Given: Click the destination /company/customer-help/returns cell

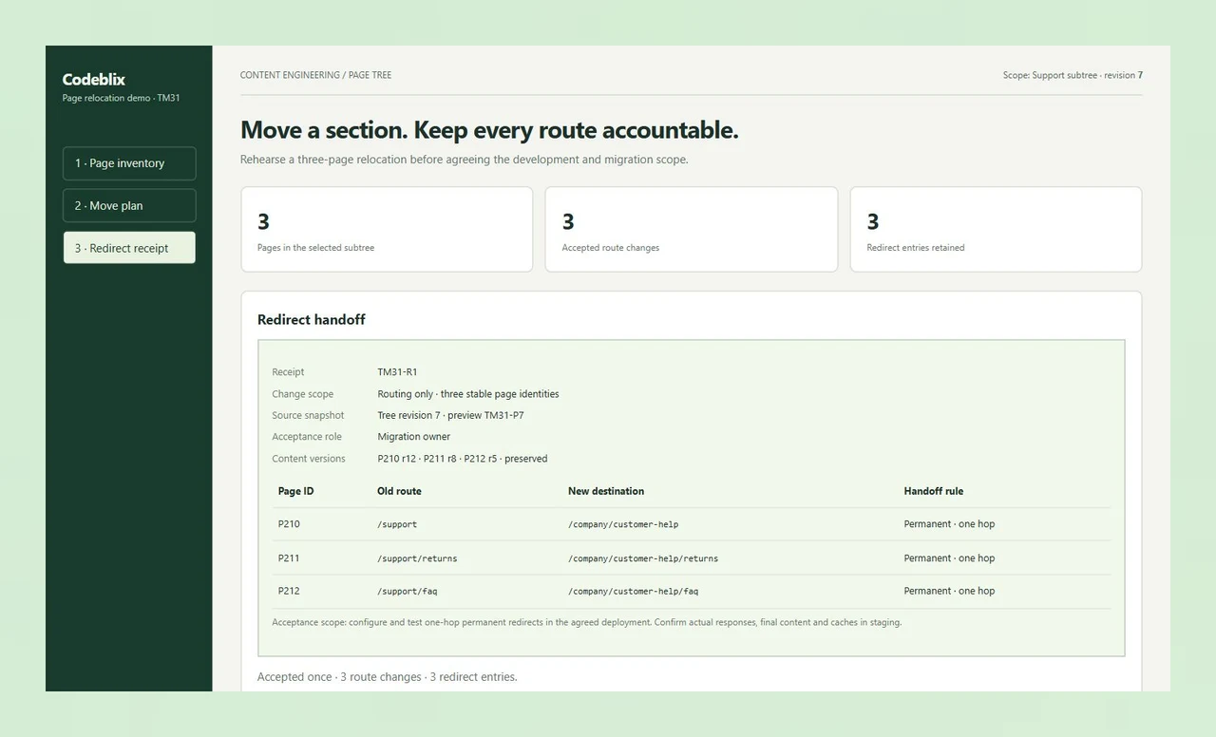Looking at the screenshot, I should tap(643, 558).
